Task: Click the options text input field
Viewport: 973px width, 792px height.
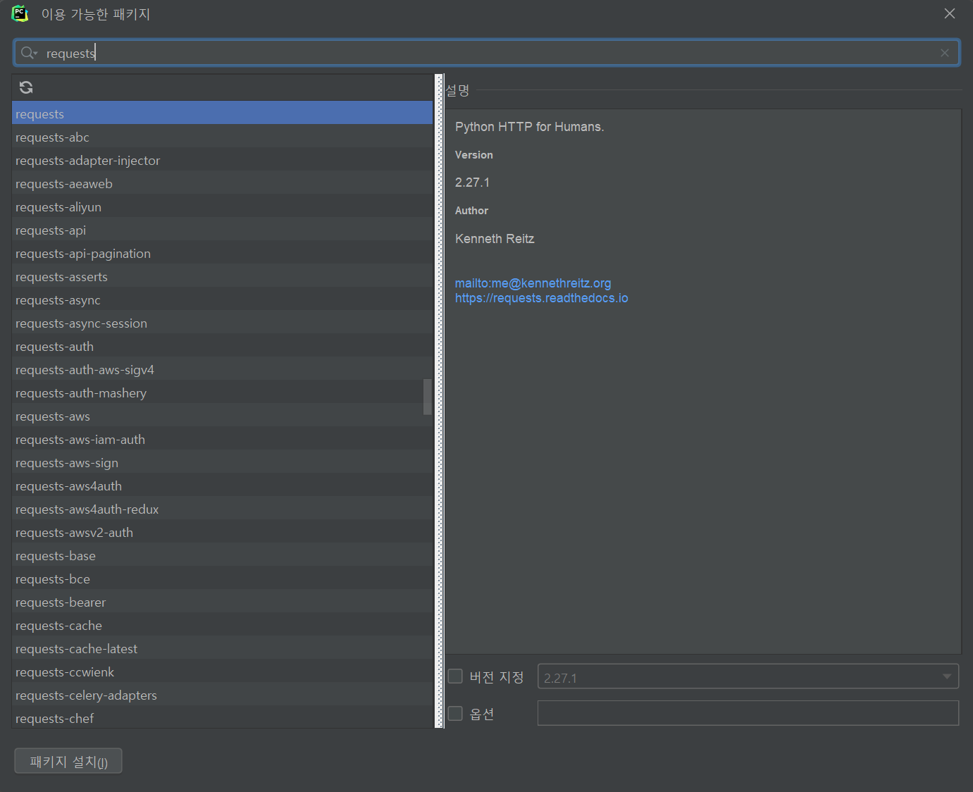Action: pyautogui.click(x=748, y=713)
